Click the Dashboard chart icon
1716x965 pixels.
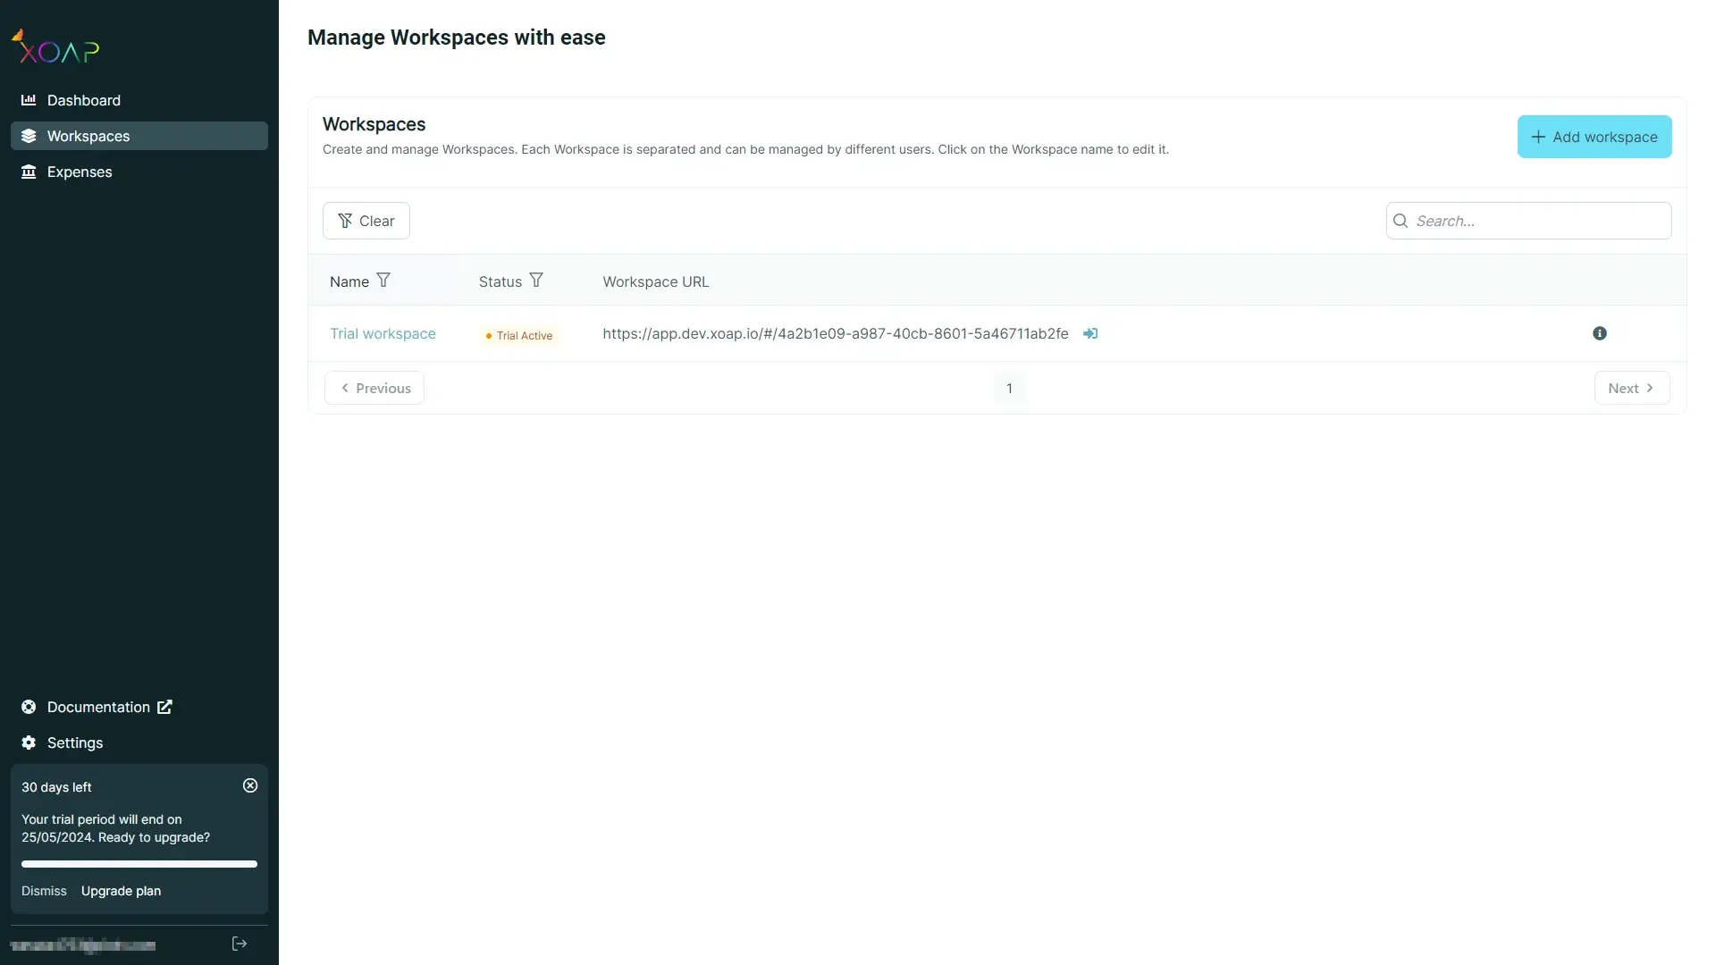click(x=29, y=100)
